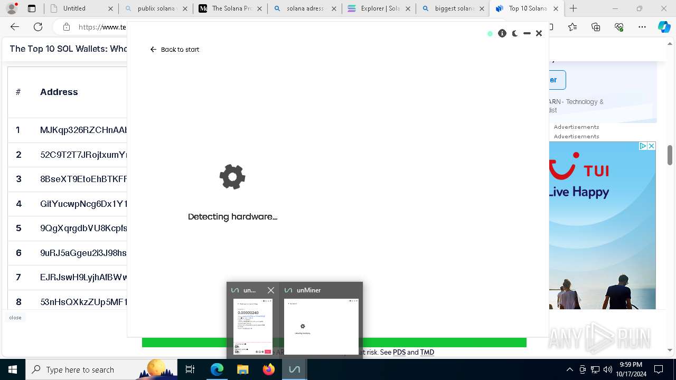Close the first unMiner preview window
The image size is (676, 380).
point(271,290)
